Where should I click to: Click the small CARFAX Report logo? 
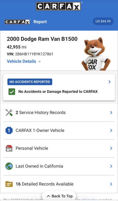(17, 22)
